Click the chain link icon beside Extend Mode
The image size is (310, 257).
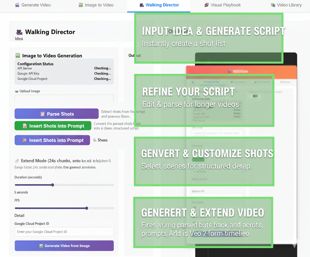pos(17,161)
